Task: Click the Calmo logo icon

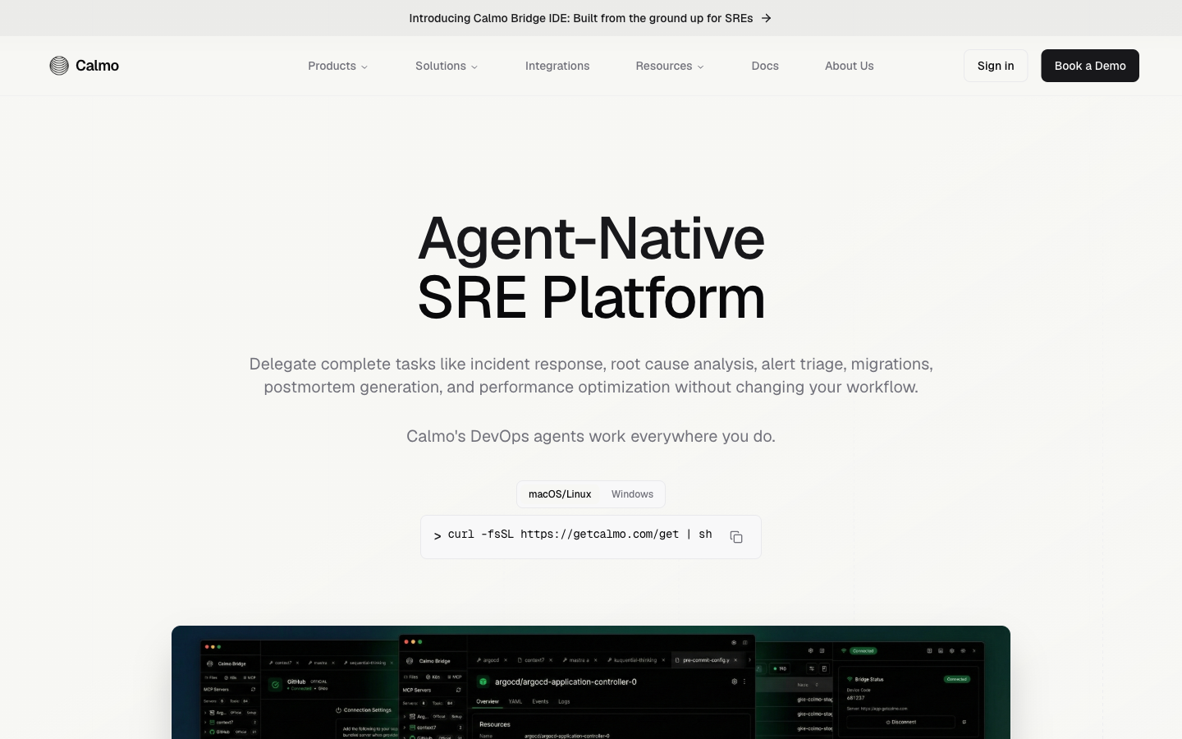Action: coord(59,66)
